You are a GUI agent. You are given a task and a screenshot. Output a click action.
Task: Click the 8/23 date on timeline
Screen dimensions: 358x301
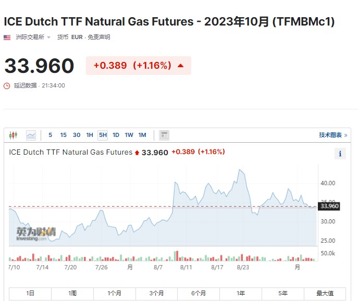(x=243, y=267)
